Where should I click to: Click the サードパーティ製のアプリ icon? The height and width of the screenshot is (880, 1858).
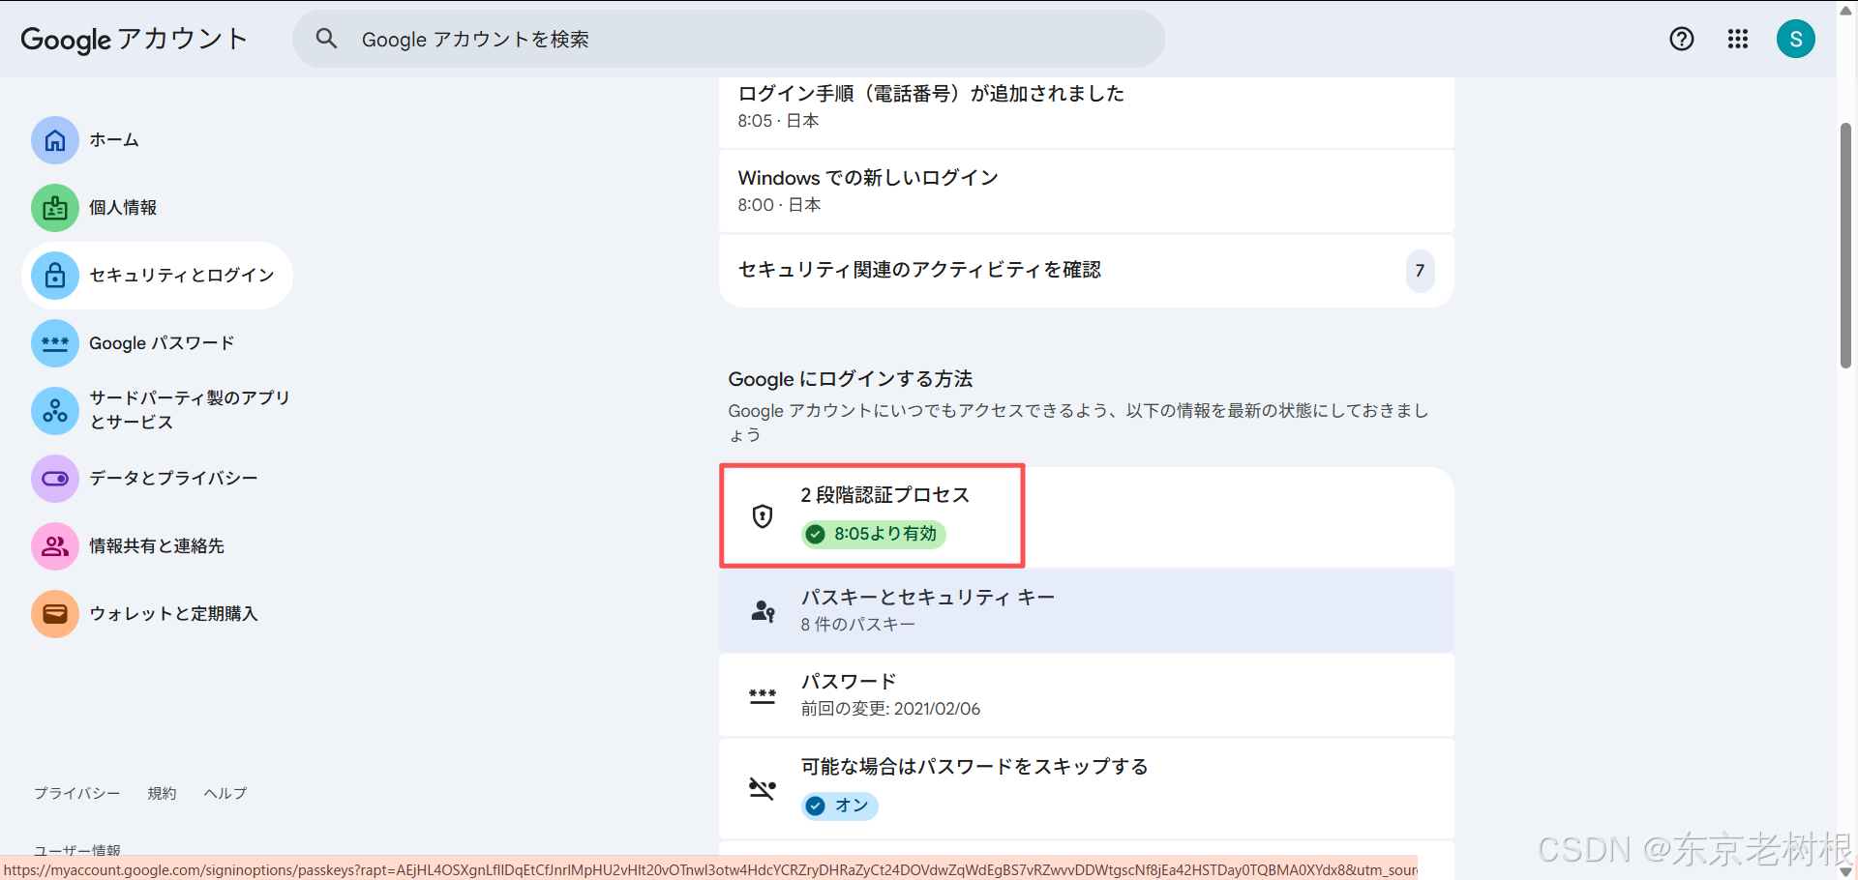(55, 411)
